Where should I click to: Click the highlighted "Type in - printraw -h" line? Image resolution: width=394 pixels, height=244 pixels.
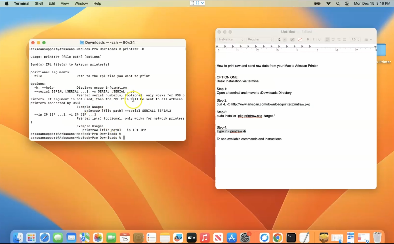point(231,131)
